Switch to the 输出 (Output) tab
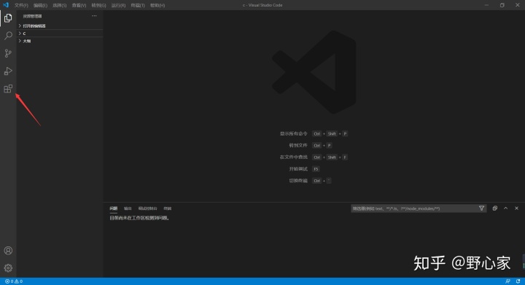Image resolution: width=525 pixels, height=285 pixels. [128, 208]
